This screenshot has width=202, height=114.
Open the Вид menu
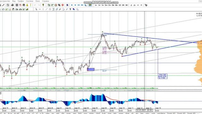click(14, 1)
